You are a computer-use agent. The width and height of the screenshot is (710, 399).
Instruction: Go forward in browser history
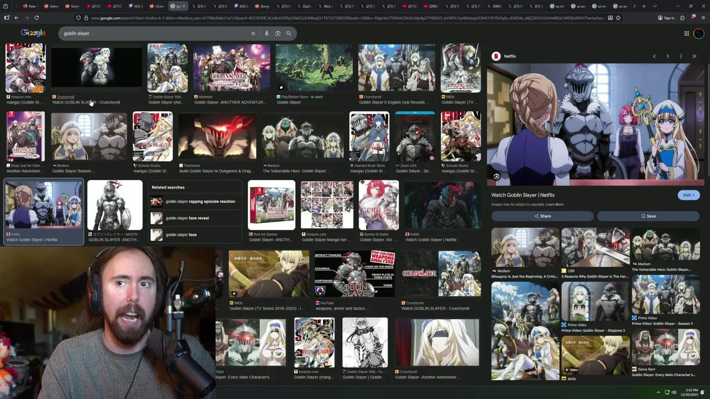pyautogui.click(x=27, y=18)
